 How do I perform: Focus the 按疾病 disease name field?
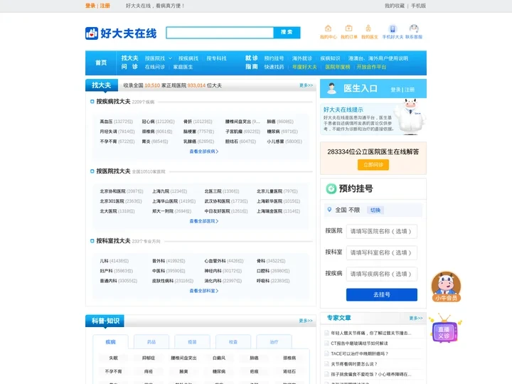point(382,274)
